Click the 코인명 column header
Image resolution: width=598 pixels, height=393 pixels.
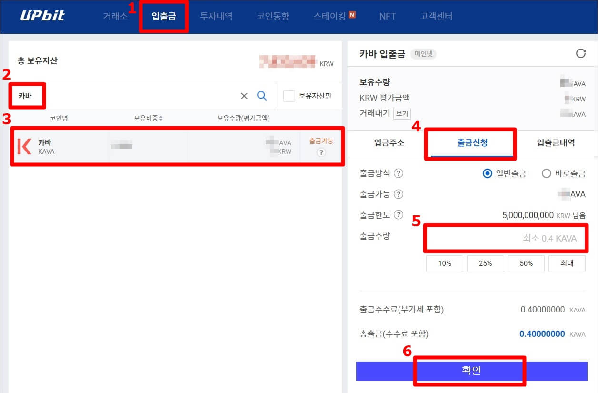[x=59, y=118]
